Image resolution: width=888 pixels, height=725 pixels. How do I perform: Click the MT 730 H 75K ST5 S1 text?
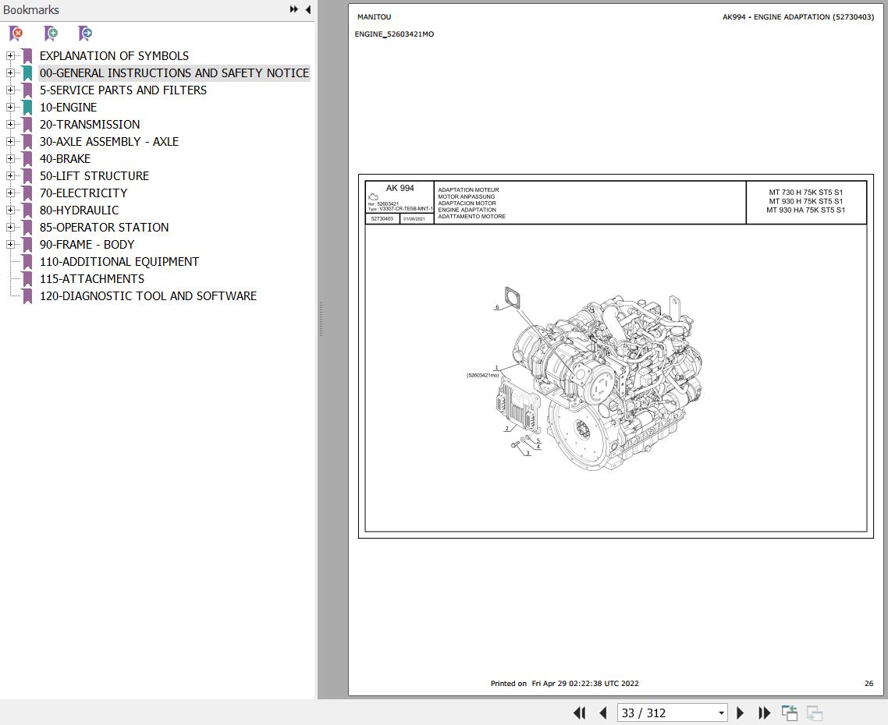click(x=805, y=193)
